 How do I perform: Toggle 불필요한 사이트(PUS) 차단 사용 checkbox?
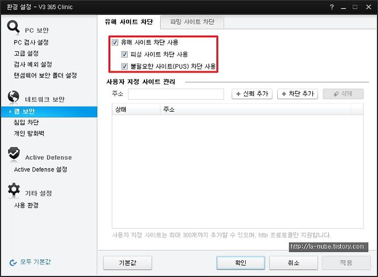[124, 66]
